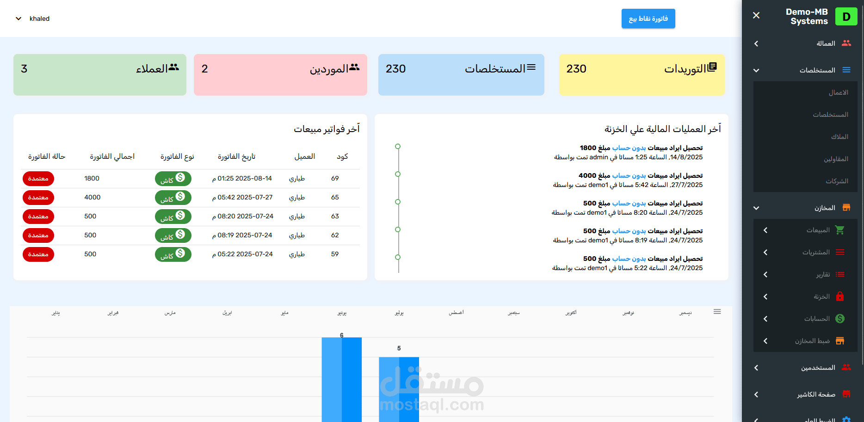
Task: Click the ضبط المخازن store icon
Action: coord(840,341)
